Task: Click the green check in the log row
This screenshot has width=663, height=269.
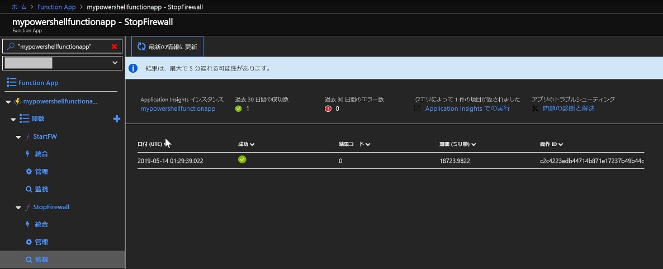Action: (242, 159)
